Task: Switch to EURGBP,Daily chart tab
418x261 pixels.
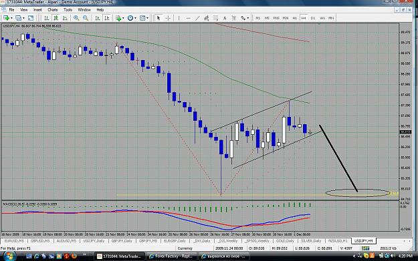Action: 175,241
